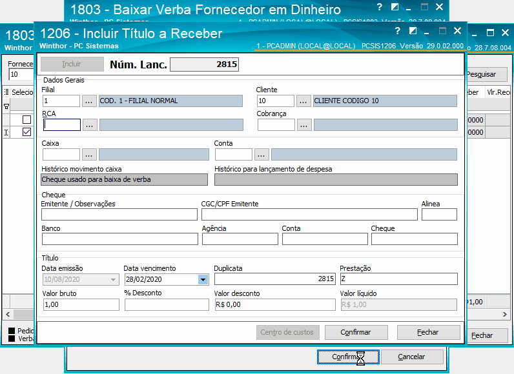Screen dimensions: 514x374
Task: Click the Incluir button
Action: (72, 64)
